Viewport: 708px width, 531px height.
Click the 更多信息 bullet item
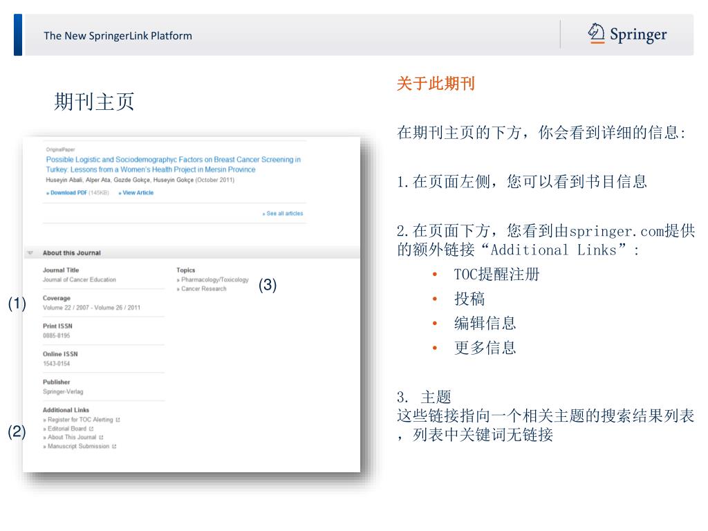[485, 348]
